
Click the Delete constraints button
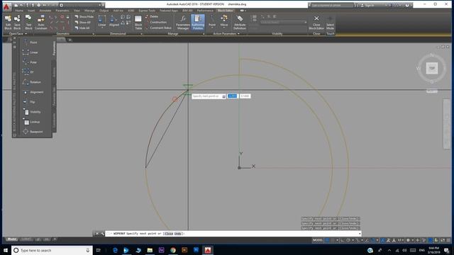(x=152, y=17)
